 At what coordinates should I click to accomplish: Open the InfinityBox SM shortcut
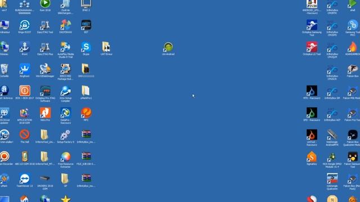point(332,91)
